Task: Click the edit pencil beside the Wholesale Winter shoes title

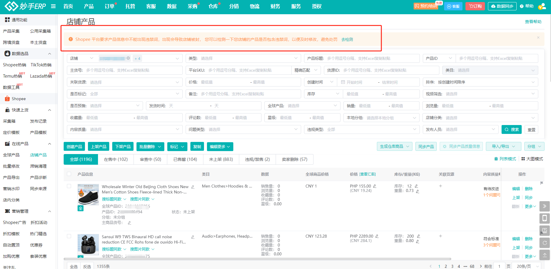Action: click(x=193, y=187)
